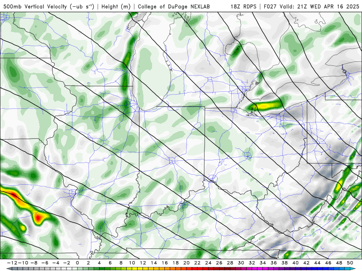Screen dimensions: 362x271
Task: Click the '−8' colorbar value
Action: pos(33,263)
